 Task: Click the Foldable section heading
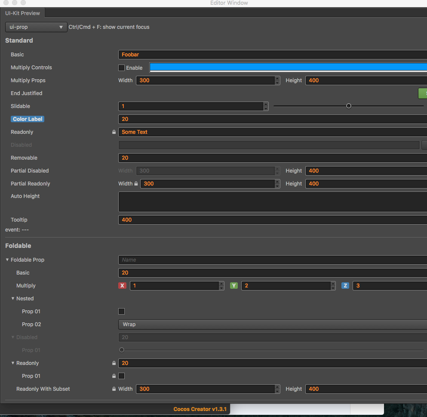(18, 246)
